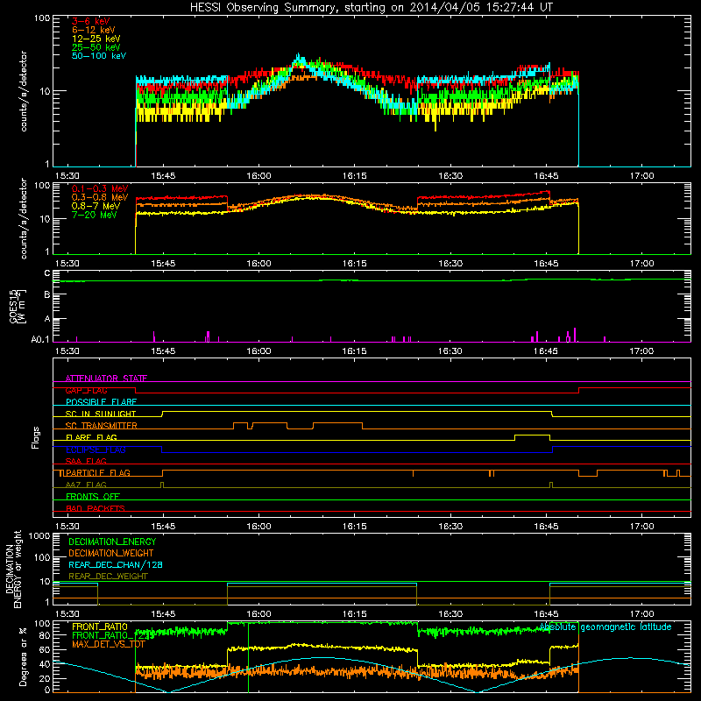
Task: Pick the FRONTS_OFF flag label
Action: click(93, 497)
